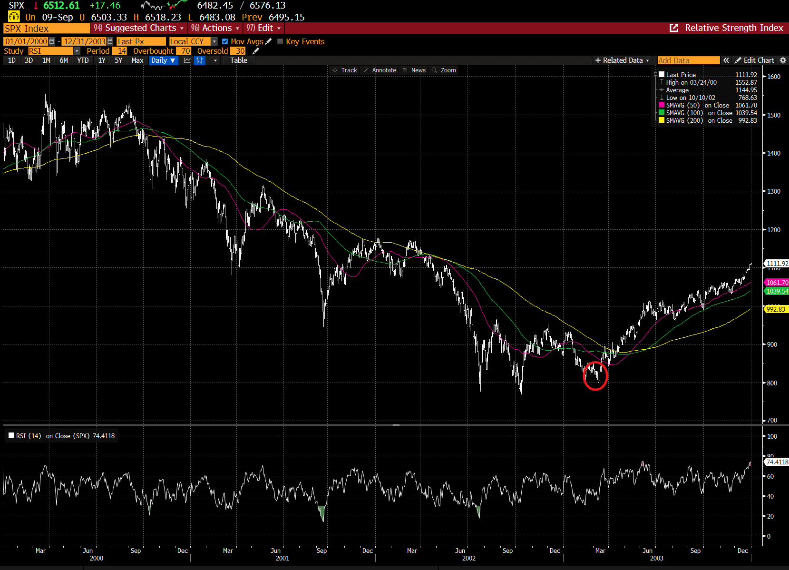Collapse the legend using its box toggle

[x=655, y=75]
